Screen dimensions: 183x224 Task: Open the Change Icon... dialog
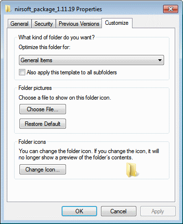point(43,170)
